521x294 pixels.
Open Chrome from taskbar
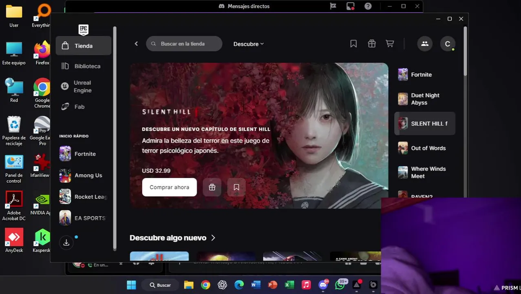(x=205, y=285)
